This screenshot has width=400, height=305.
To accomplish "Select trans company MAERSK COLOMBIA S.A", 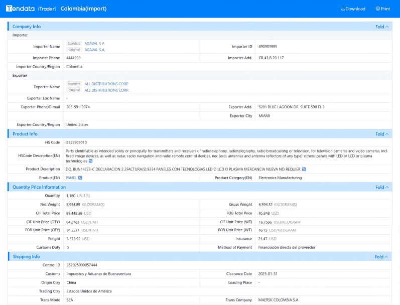I will coord(278,300).
